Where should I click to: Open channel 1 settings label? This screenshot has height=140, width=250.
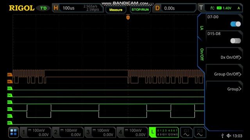23,132
